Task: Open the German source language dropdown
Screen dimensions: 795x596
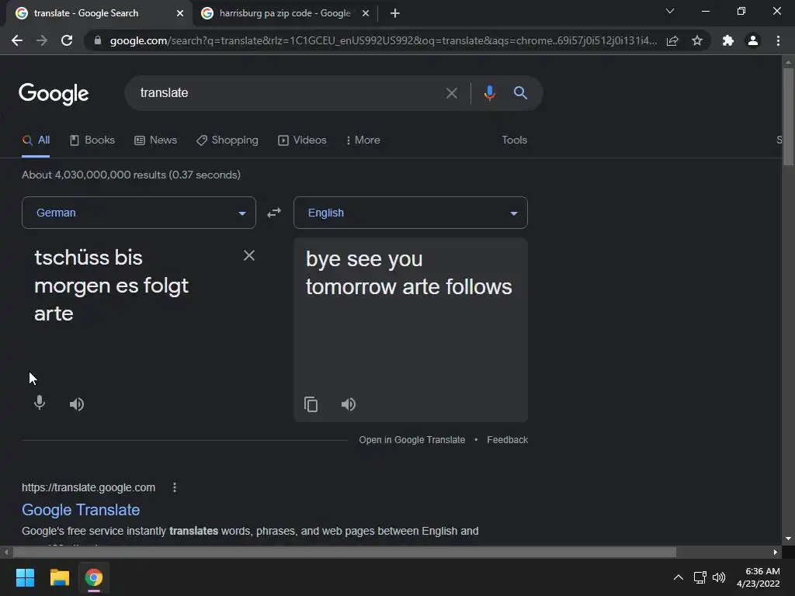Action: pos(139,213)
